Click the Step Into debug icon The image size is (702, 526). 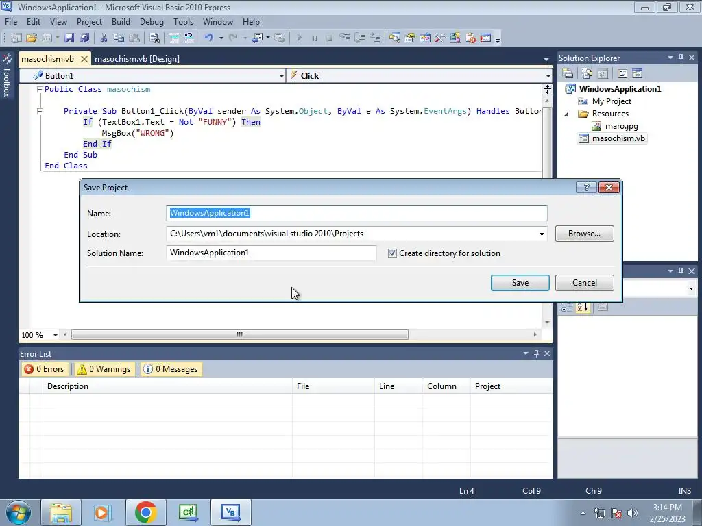344,38
